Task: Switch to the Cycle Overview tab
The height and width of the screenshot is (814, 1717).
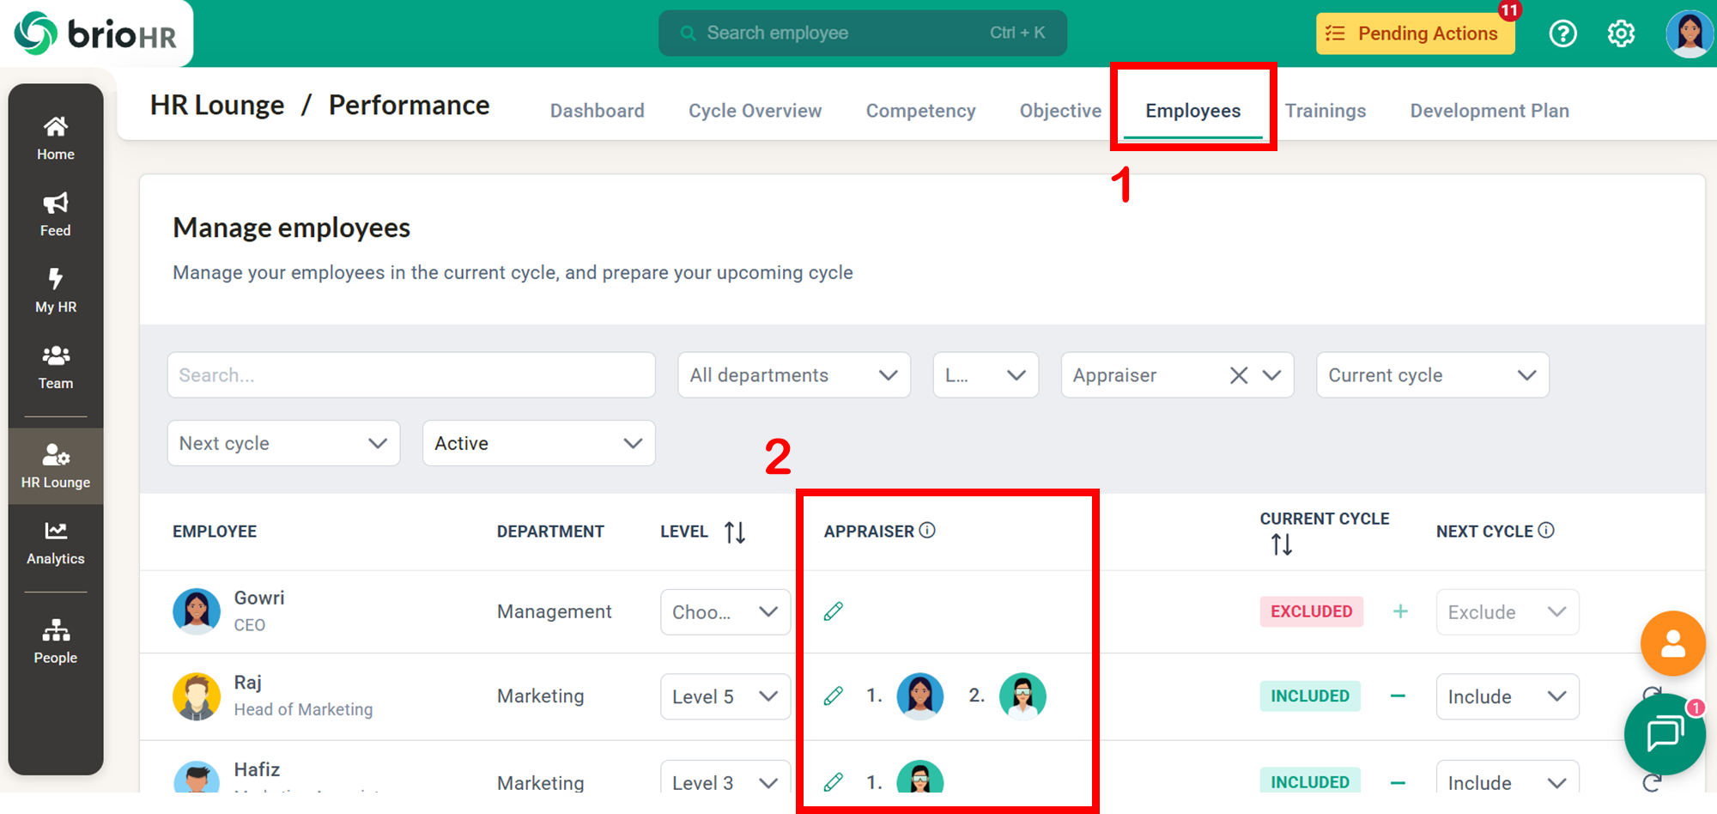Action: [x=755, y=111]
